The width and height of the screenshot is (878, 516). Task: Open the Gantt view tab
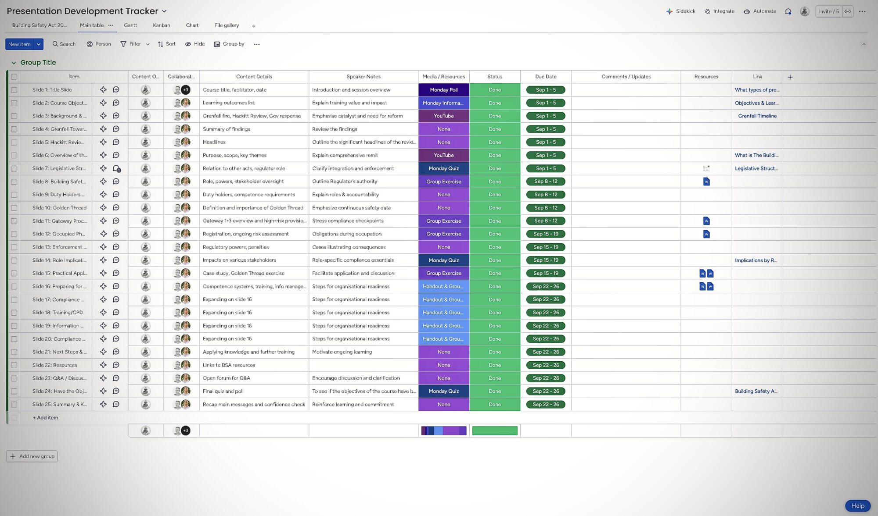point(130,25)
